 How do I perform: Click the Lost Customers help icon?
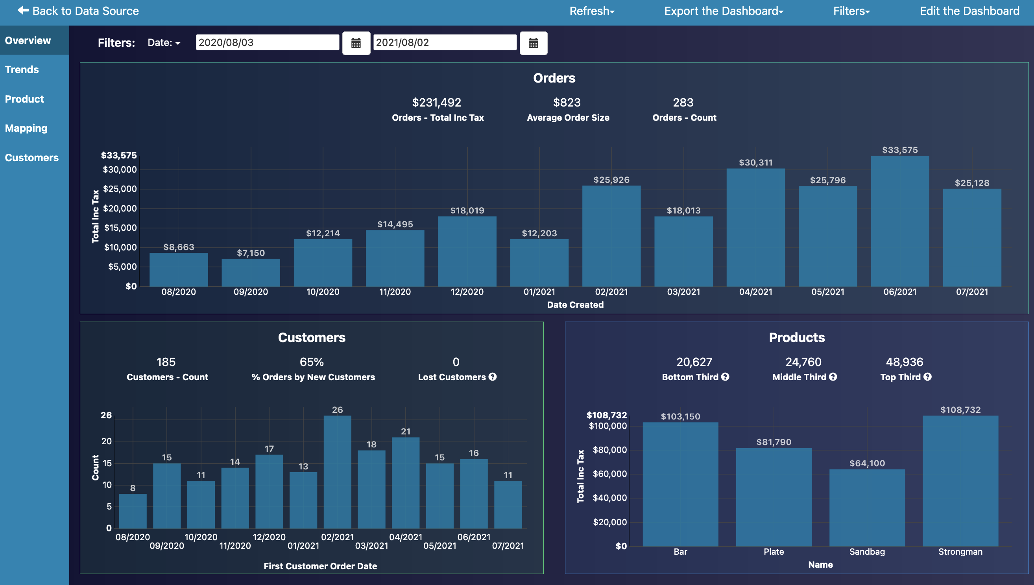(493, 377)
